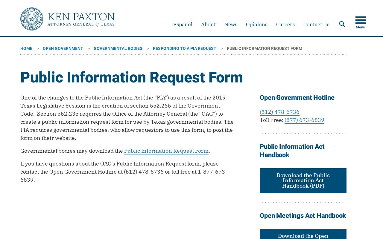The width and height of the screenshot is (383, 239).
Task: Open Responding to a PIA Request breadcrumb
Action: coord(185,48)
